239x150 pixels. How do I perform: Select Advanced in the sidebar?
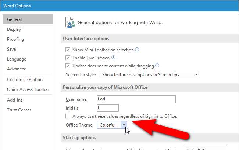(x=17, y=69)
